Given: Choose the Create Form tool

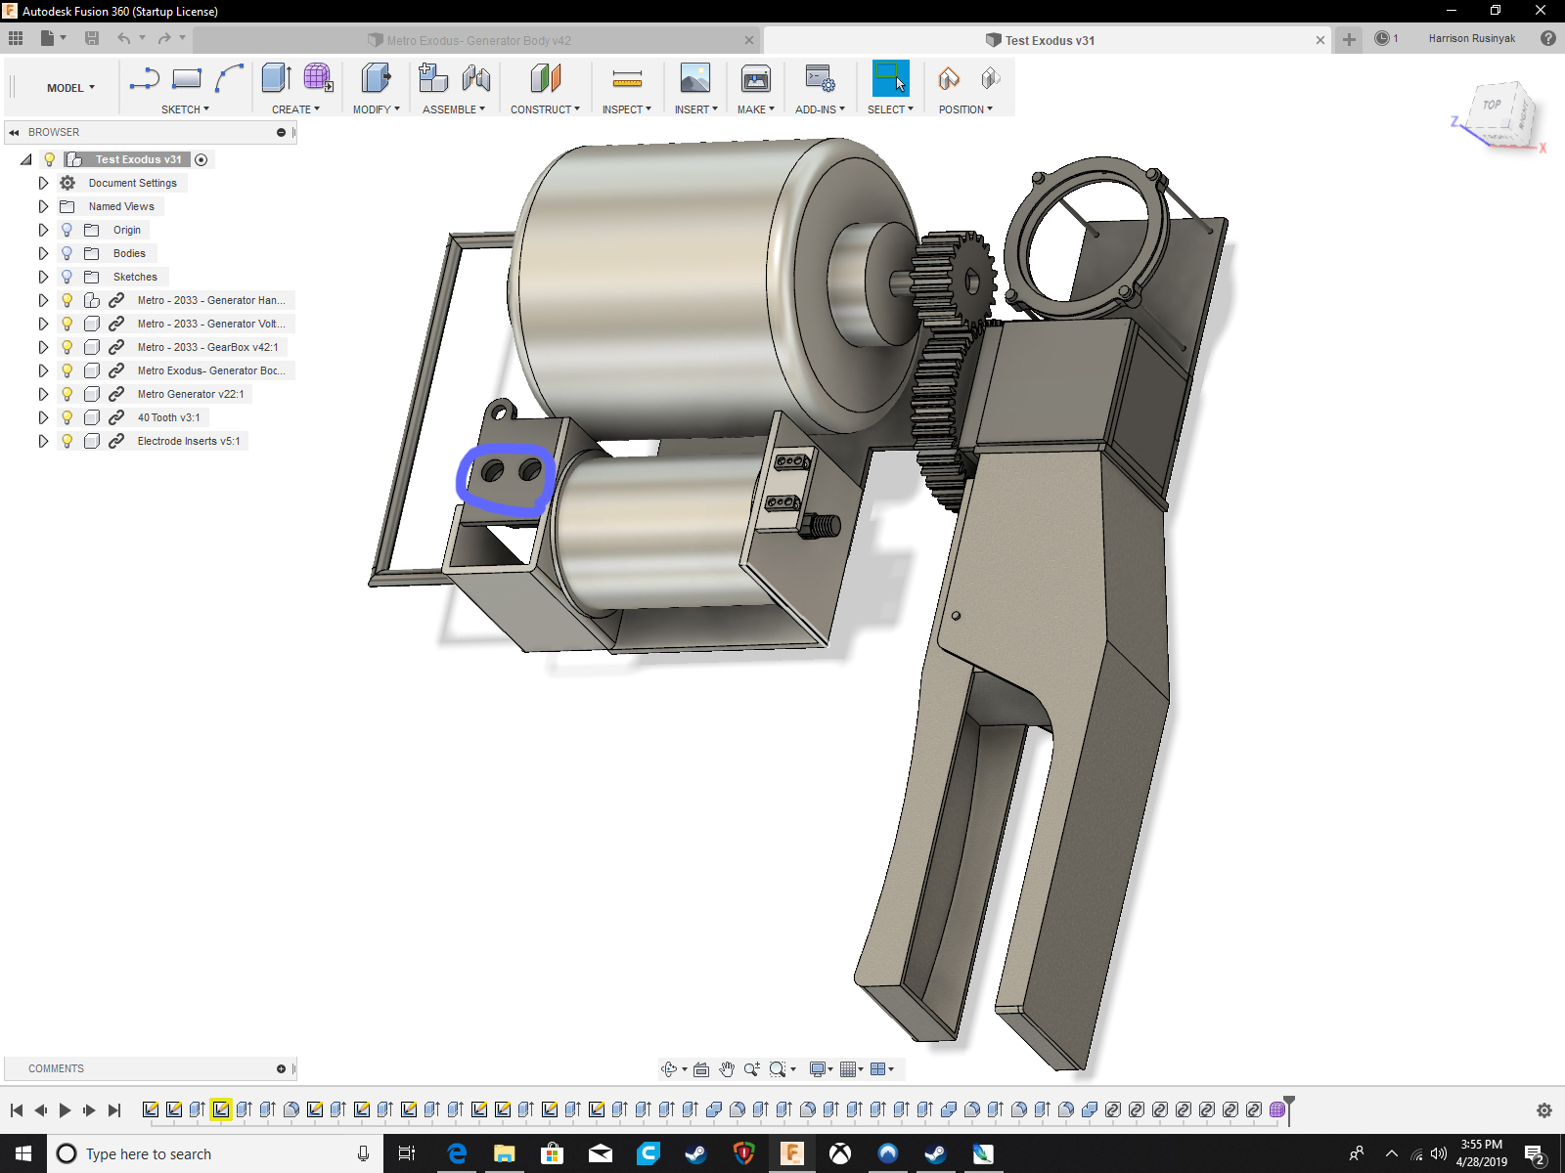Looking at the screenshot, I should (x=318, y=78).
